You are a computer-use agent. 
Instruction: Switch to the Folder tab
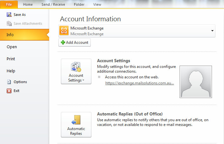[79, 4]
